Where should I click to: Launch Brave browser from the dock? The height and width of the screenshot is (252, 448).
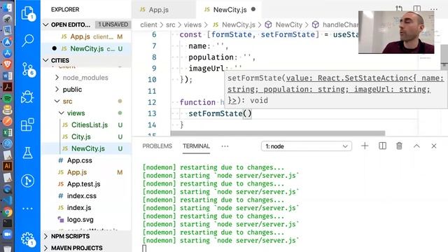click(x=8, y=64)
